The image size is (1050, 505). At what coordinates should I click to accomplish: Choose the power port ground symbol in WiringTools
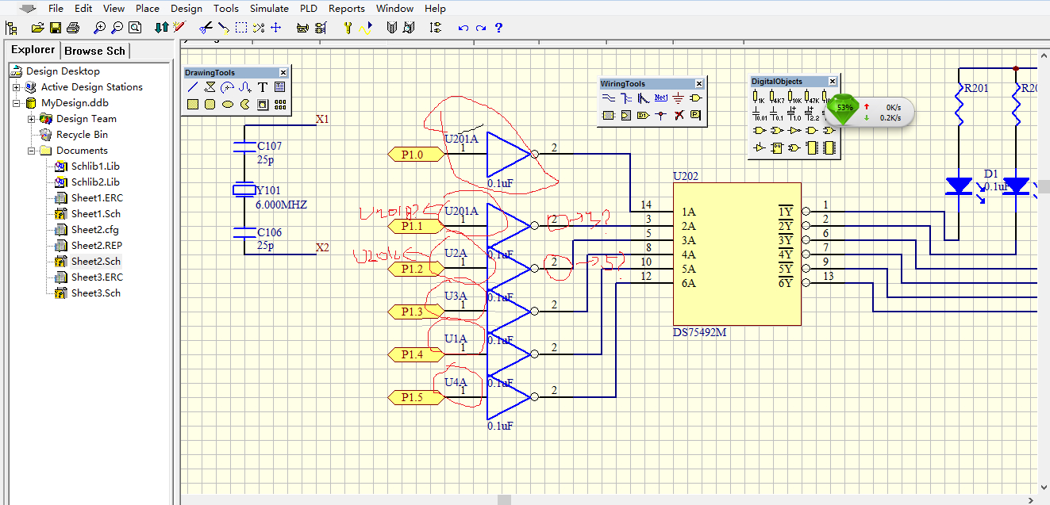(678, 98)
